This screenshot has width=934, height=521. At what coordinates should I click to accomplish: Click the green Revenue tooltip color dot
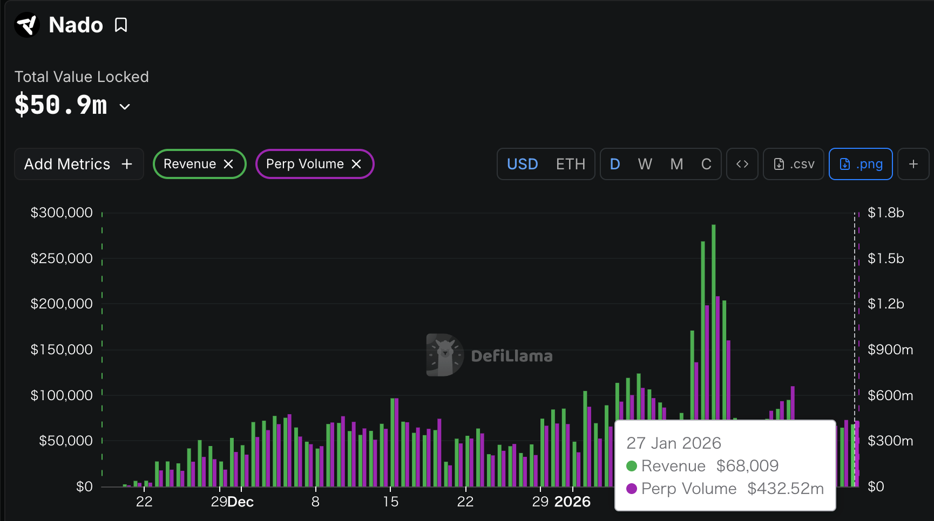[632, 466]
